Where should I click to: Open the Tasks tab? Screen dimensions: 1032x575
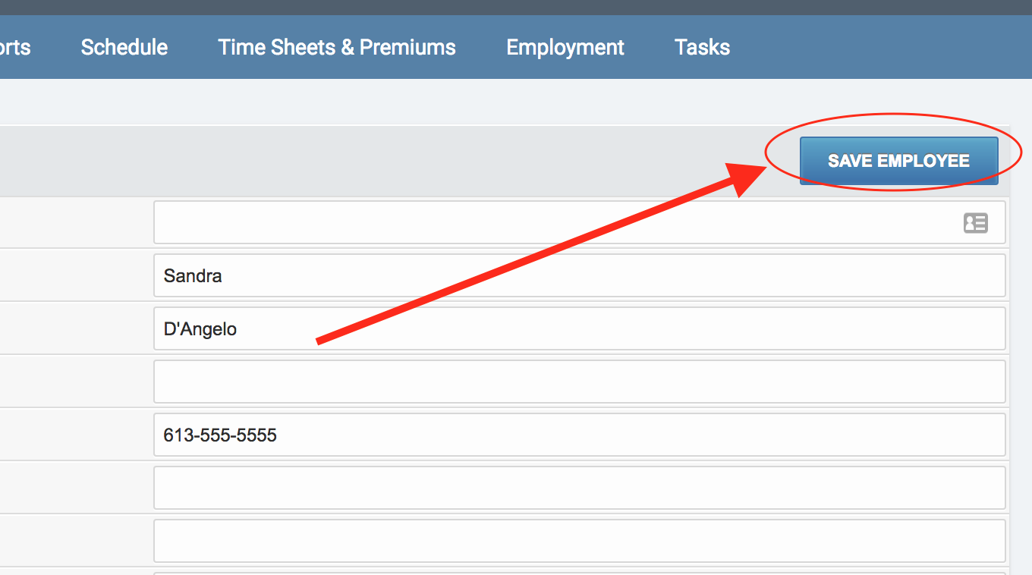point(702,47)
